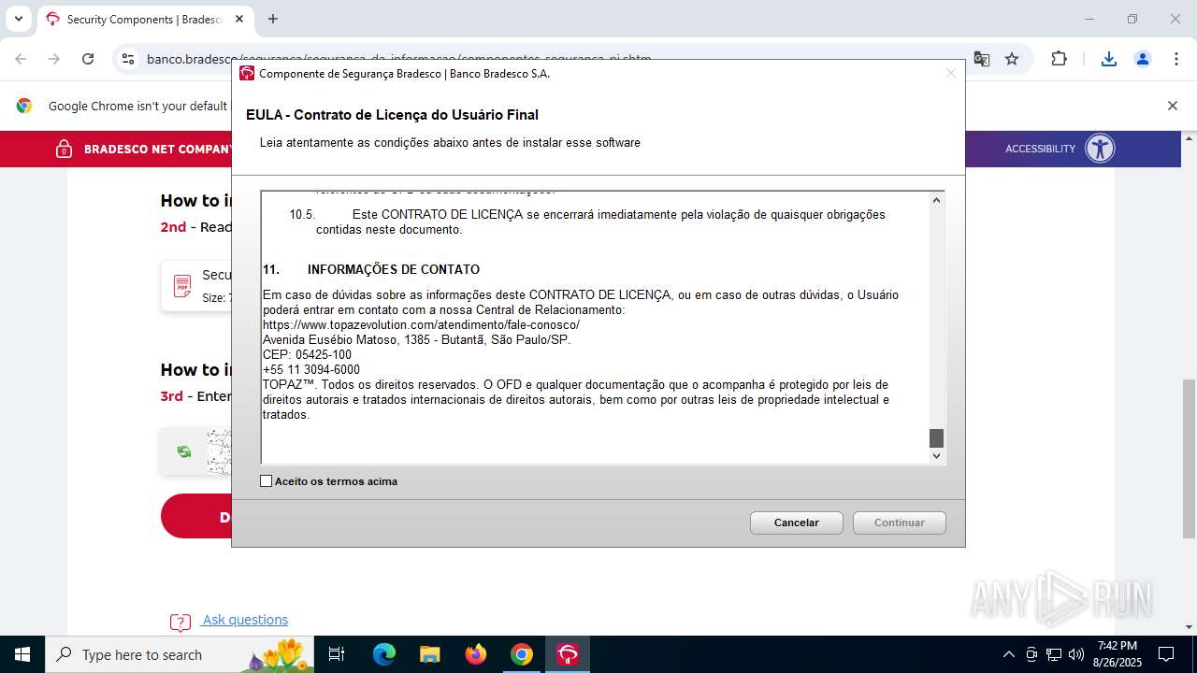Image resolution: width=1197 pixels, height=673 pixels.
Task: Click the phone number +55 11 3094-6000
Action: pos(311,369)
